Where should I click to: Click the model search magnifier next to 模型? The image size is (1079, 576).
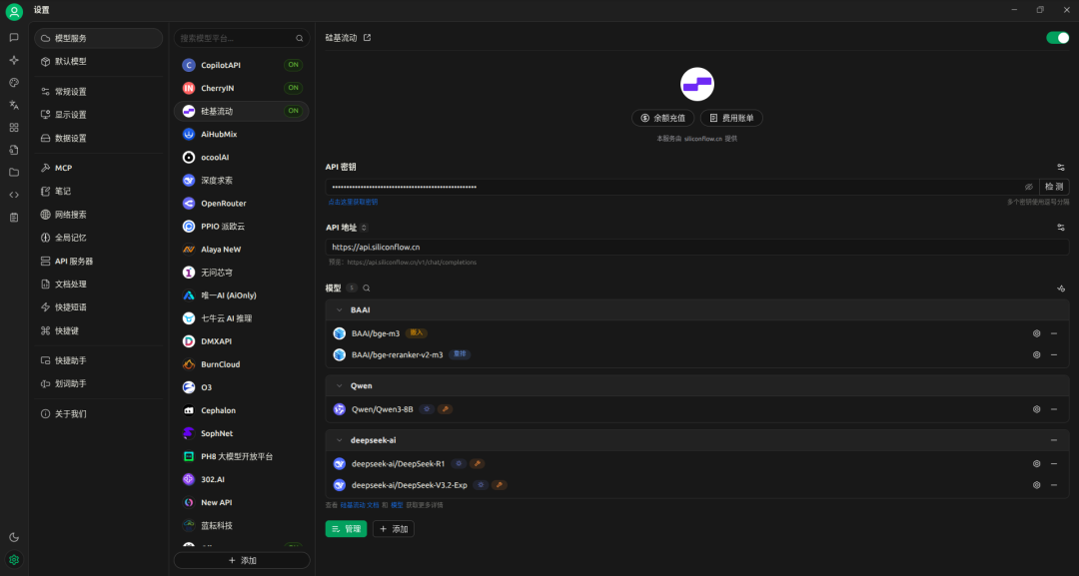(367, 288)
